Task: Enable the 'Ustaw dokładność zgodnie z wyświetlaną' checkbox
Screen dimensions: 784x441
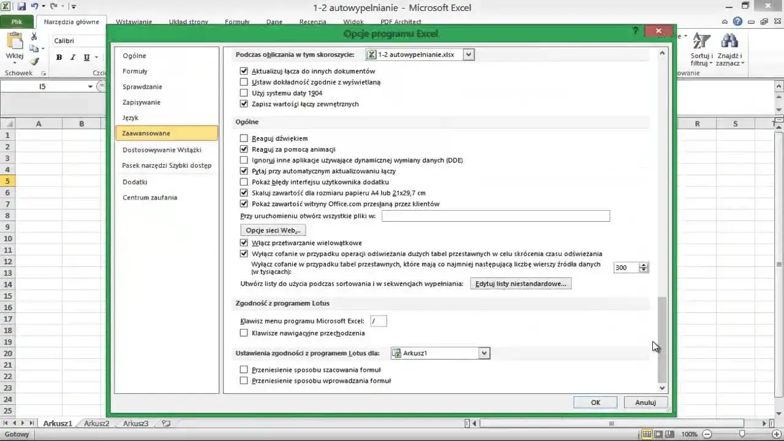Action: pyautogui.click(x=244, y=82)
